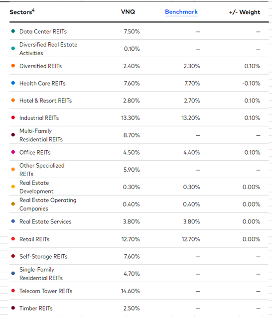Click the Telecom Tower REITs red dot
Image resolution: width=272 pixels, height=317 pixels.
tap(13, 291)
